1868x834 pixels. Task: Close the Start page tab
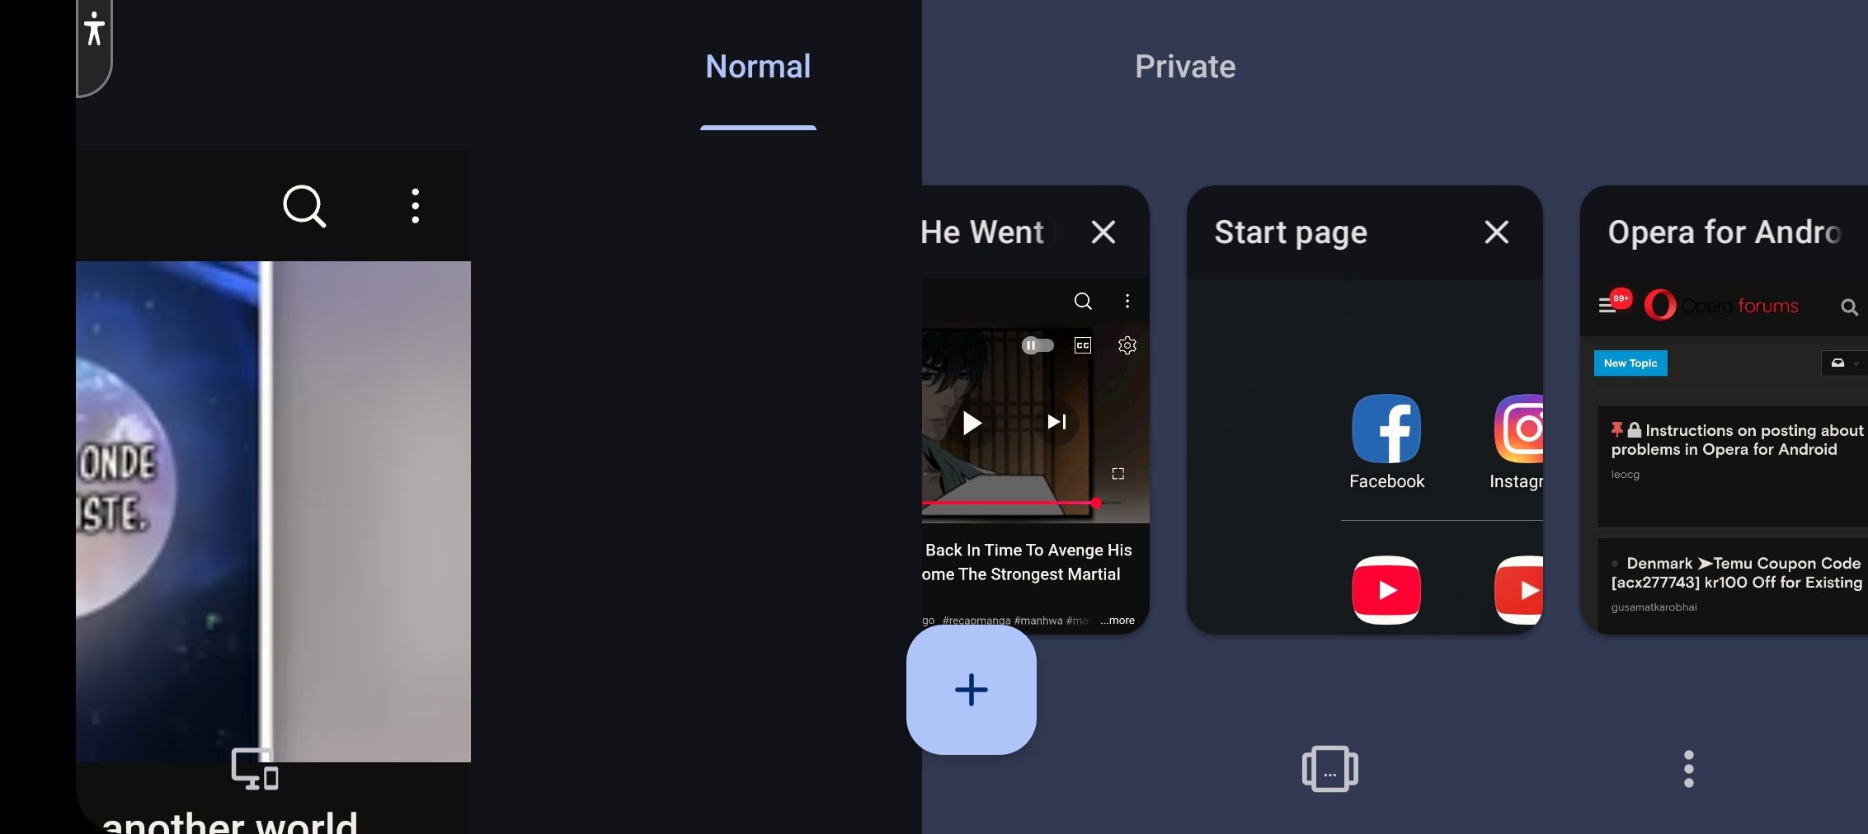[1497, 232]
